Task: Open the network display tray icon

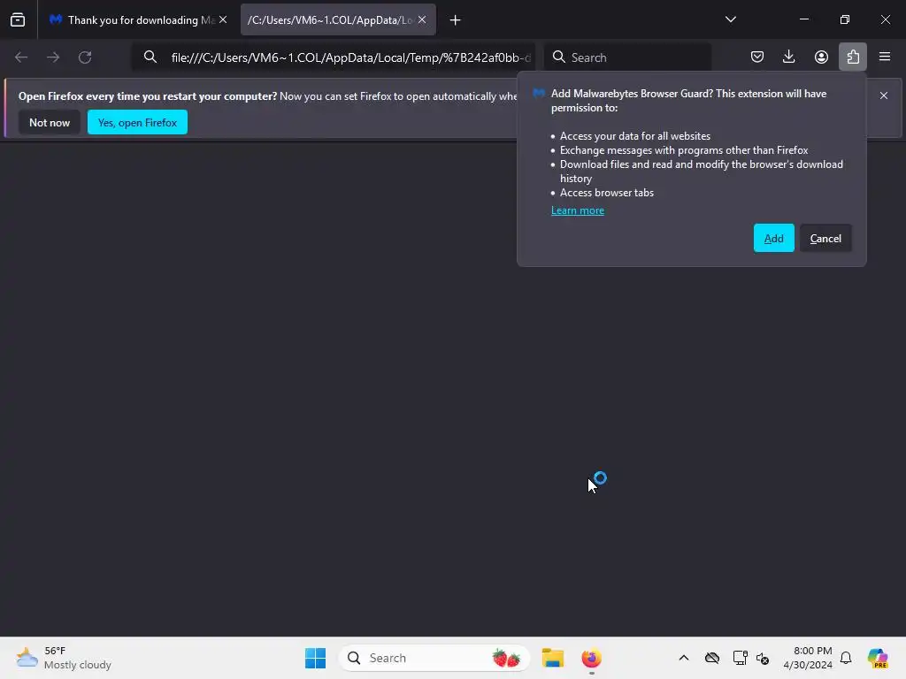Action: coord(740,658)
